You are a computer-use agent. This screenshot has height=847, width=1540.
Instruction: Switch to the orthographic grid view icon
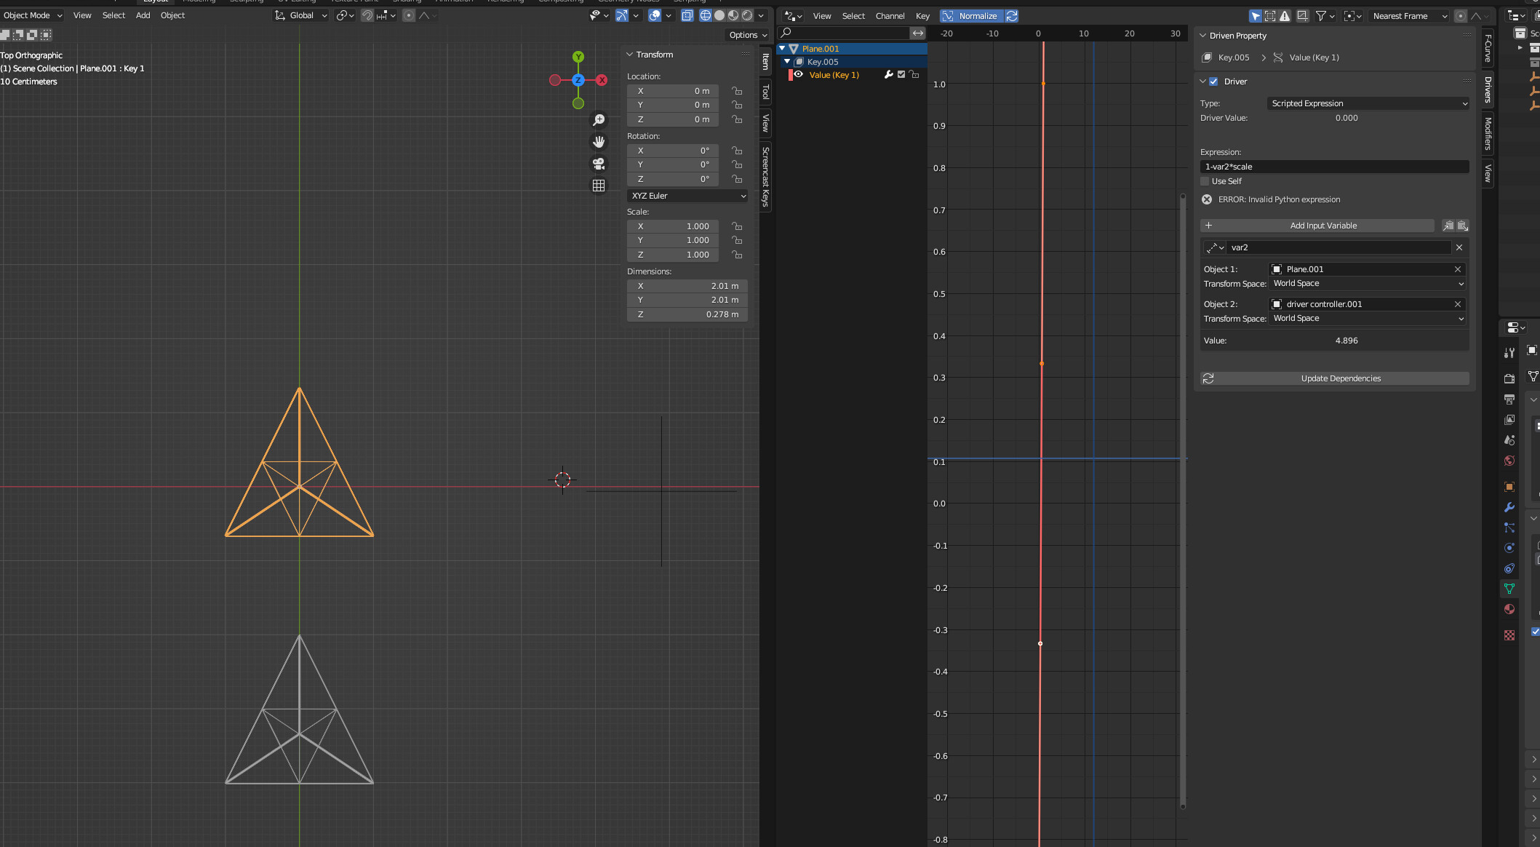pyautogui.click(x=599, y=186)
